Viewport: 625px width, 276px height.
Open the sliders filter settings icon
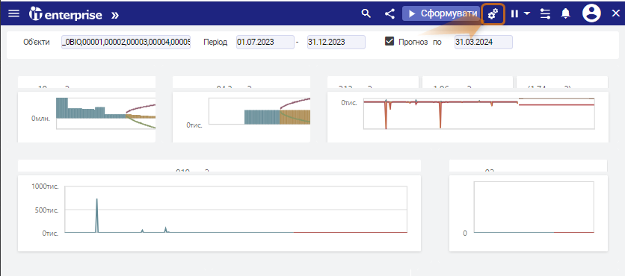[545, 14]
